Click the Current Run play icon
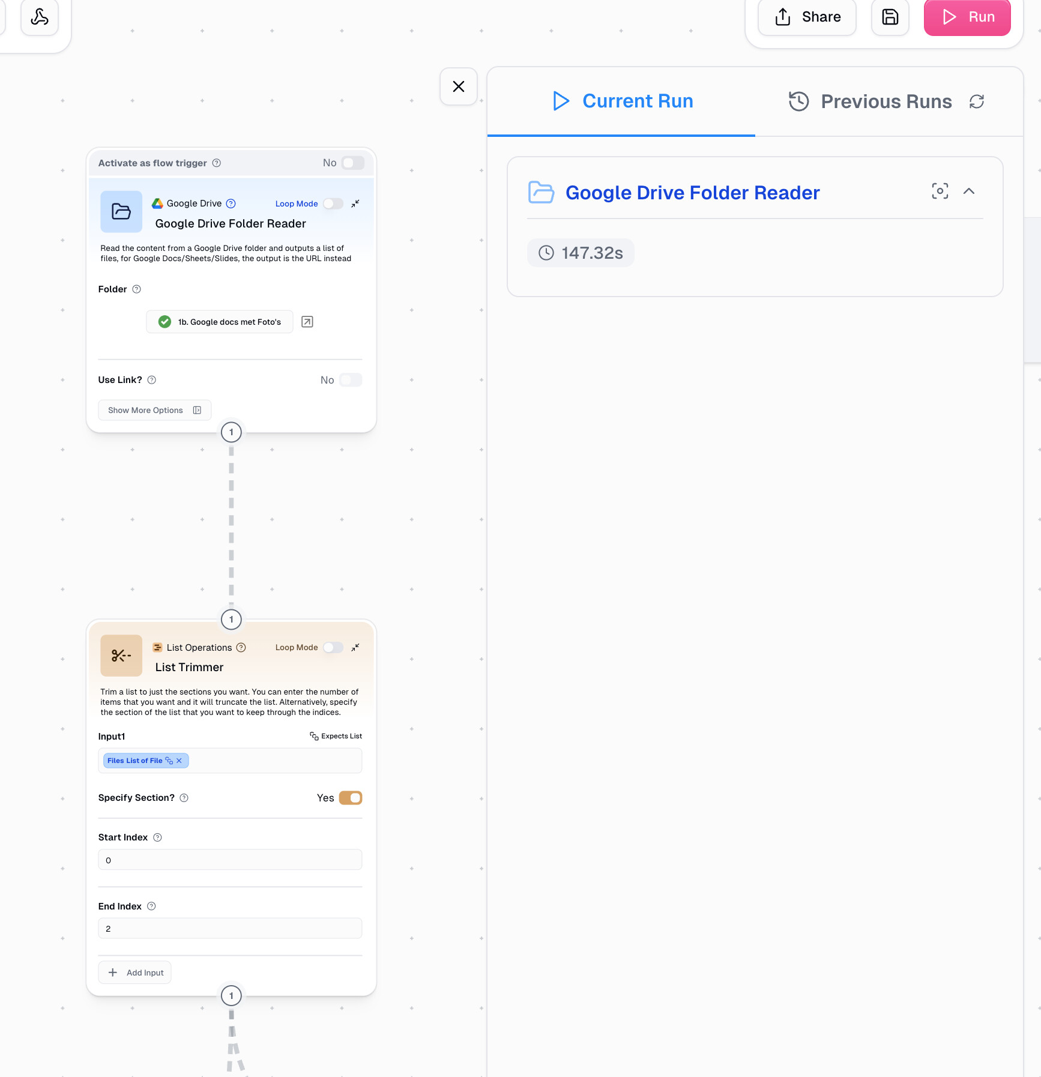This screenshot has height=1077, width=1041. [x=561, y=101]
